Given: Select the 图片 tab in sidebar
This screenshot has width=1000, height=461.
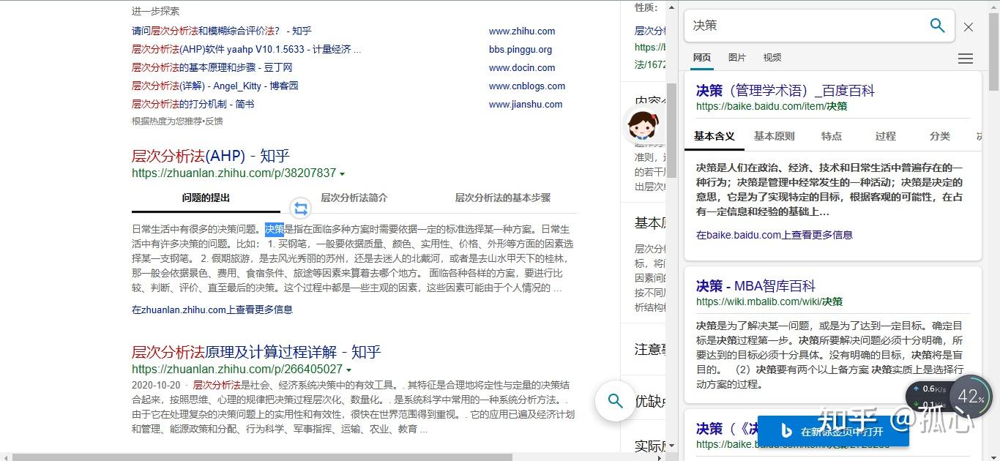Looking at the screenshot, I should pyautogui.click(x=737, y=58).
